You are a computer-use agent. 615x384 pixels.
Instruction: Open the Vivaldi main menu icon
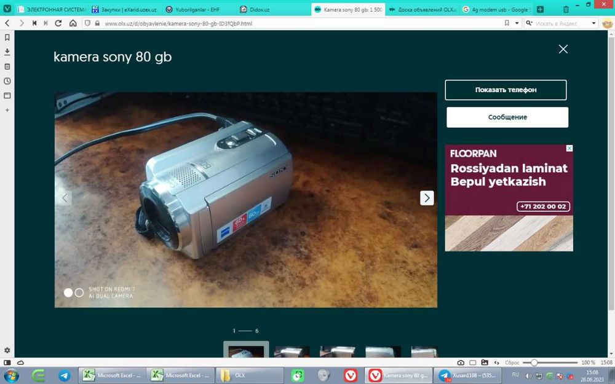coord(7,9)
